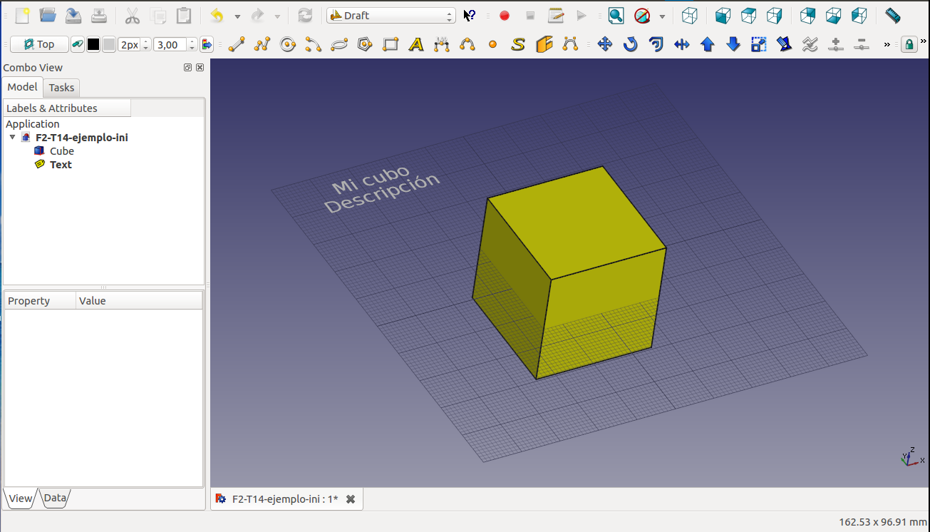Select the Draft Circle tool
This screenshot has width=930, height=532.
pos(288,45)
